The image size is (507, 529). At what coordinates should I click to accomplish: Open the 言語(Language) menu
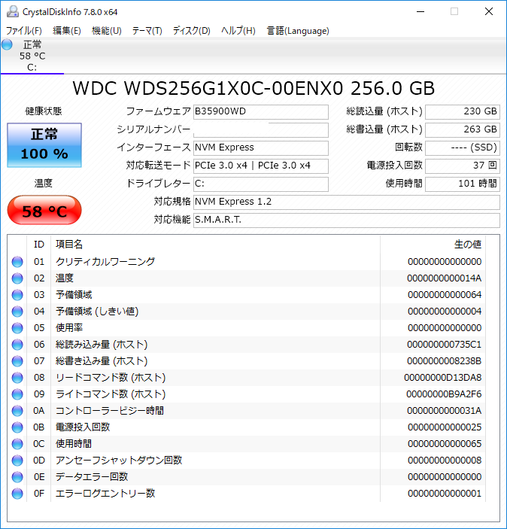point(298,31)
